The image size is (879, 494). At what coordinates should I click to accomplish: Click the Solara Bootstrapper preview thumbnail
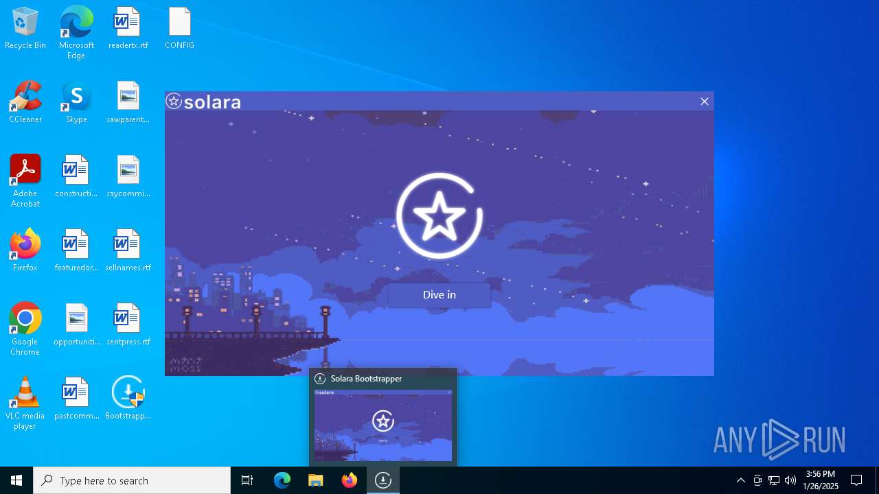point(383,425)
